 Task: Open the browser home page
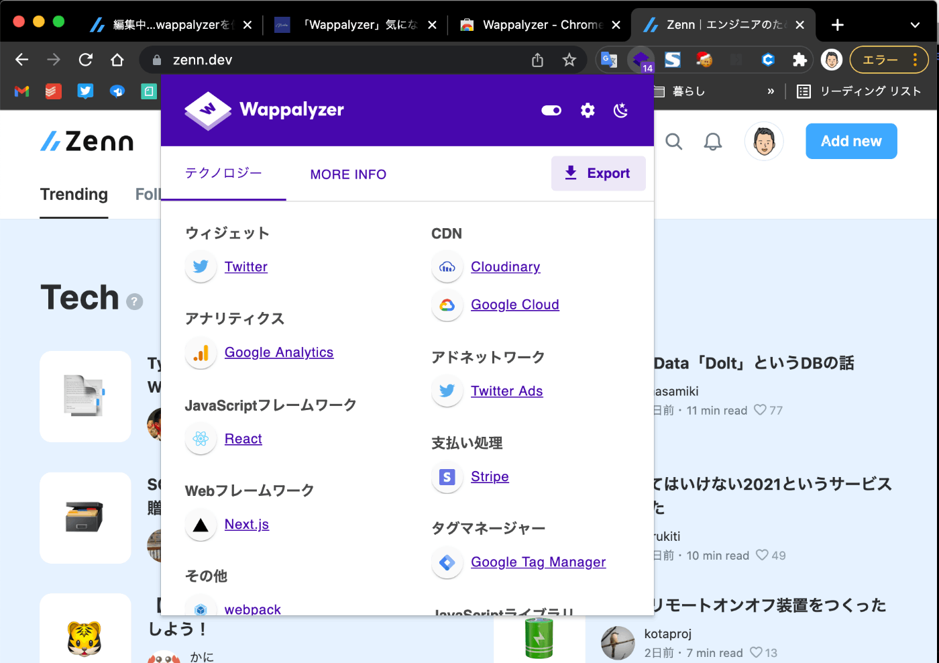(x=117, y=60)
